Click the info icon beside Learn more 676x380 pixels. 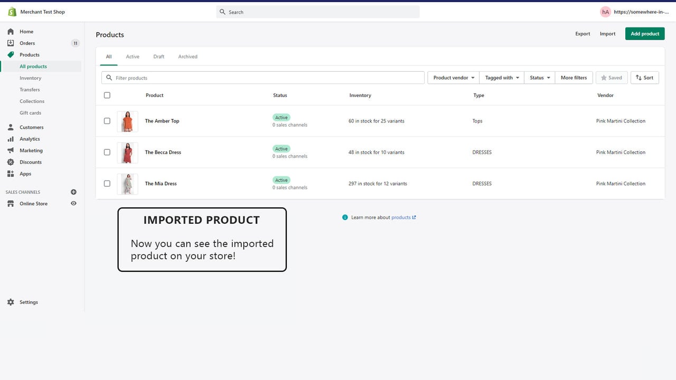click(345, 217)
